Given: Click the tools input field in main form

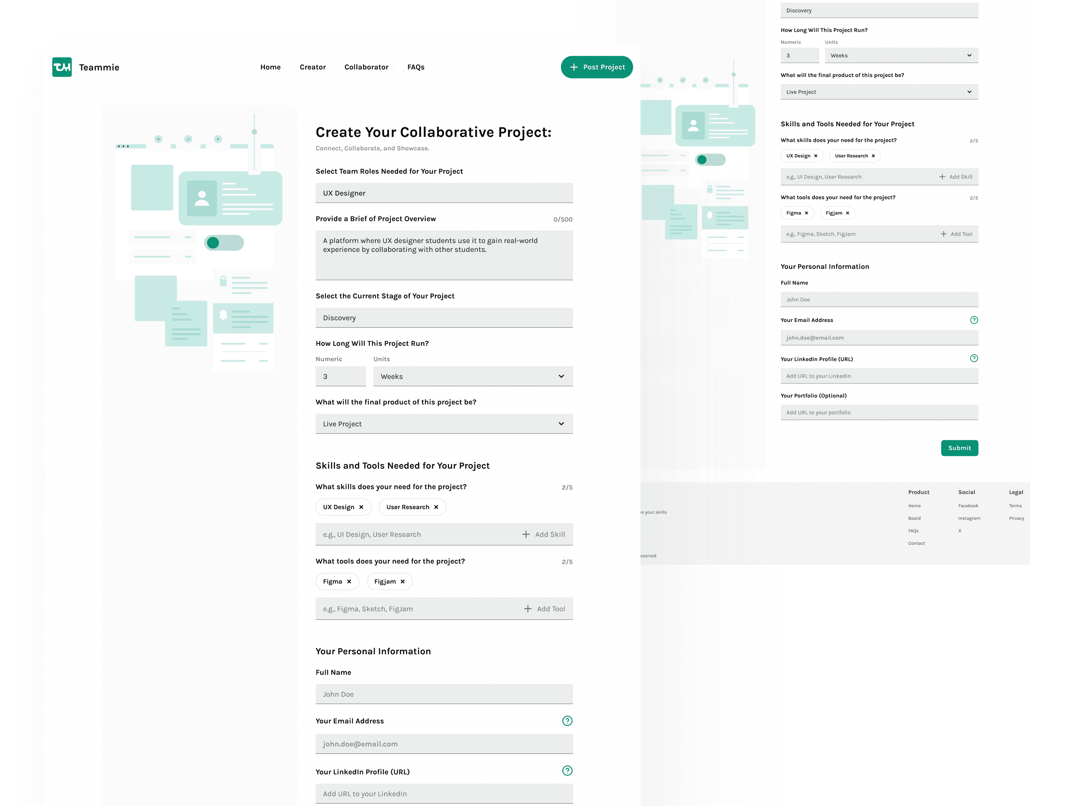Looking at the screenshot, I should click(444, 609).
